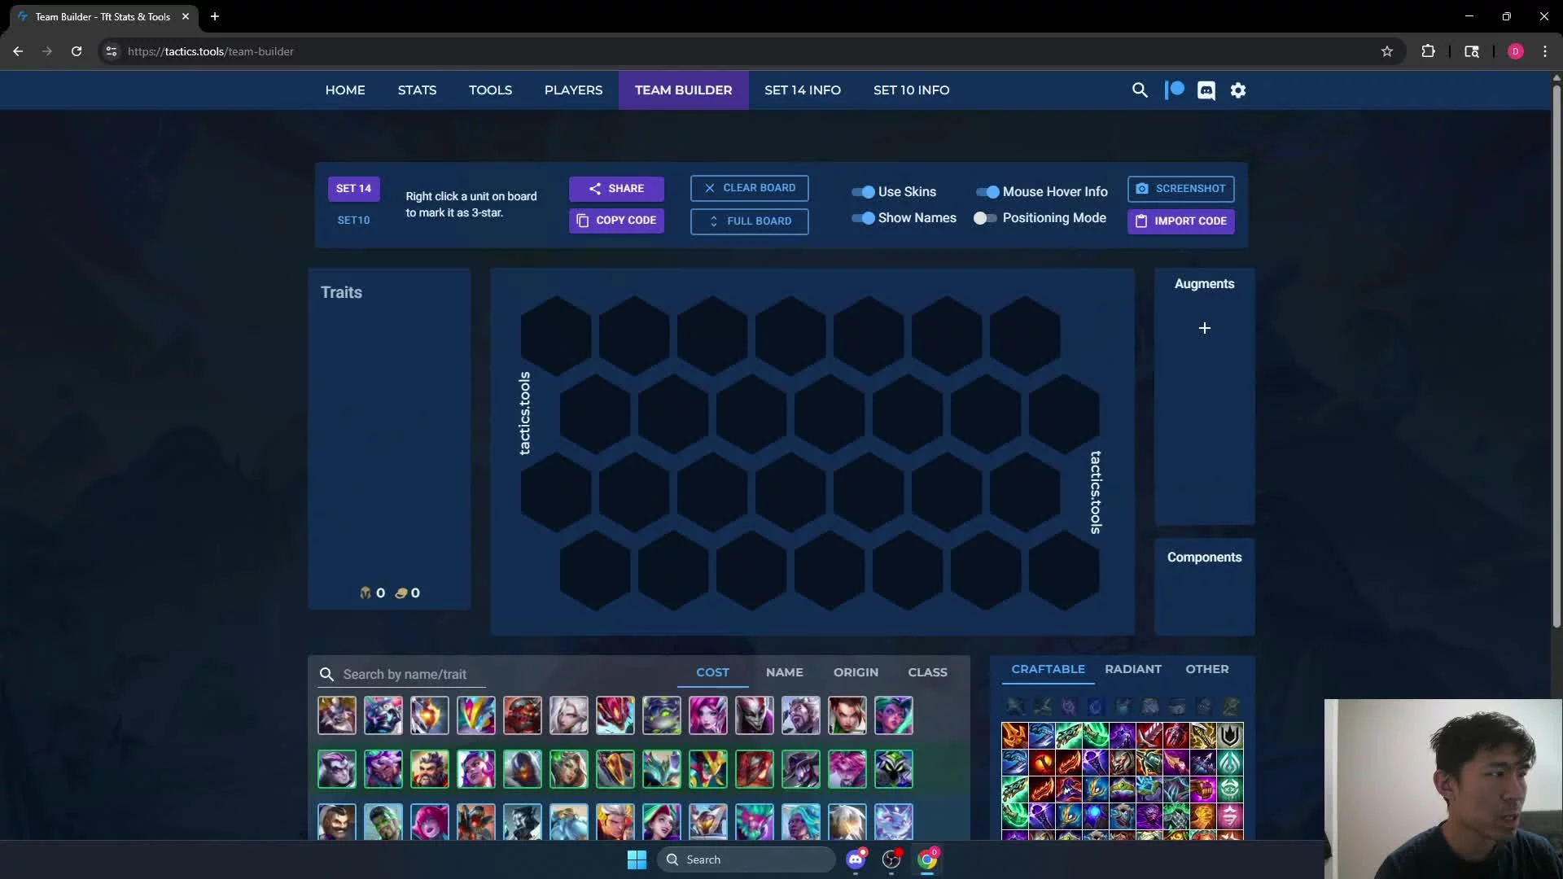Filter by B.F. Sword component icon
The height and width of the screenshot is (879, 1563).
1015,706
